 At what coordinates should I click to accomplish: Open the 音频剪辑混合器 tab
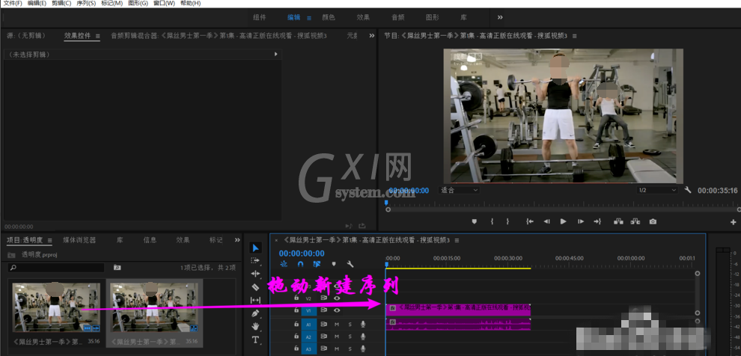click(219, 36)
